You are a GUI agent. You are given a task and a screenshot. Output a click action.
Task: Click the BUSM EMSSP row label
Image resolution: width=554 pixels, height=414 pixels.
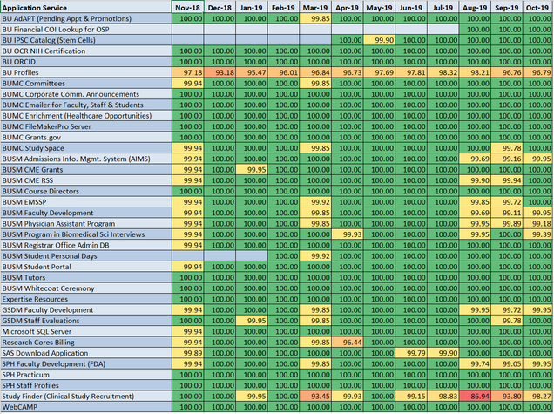point(86,202)
